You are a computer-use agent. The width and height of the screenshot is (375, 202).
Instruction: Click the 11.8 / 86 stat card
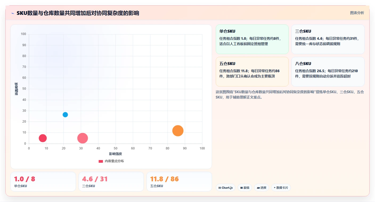click(179, 182)
